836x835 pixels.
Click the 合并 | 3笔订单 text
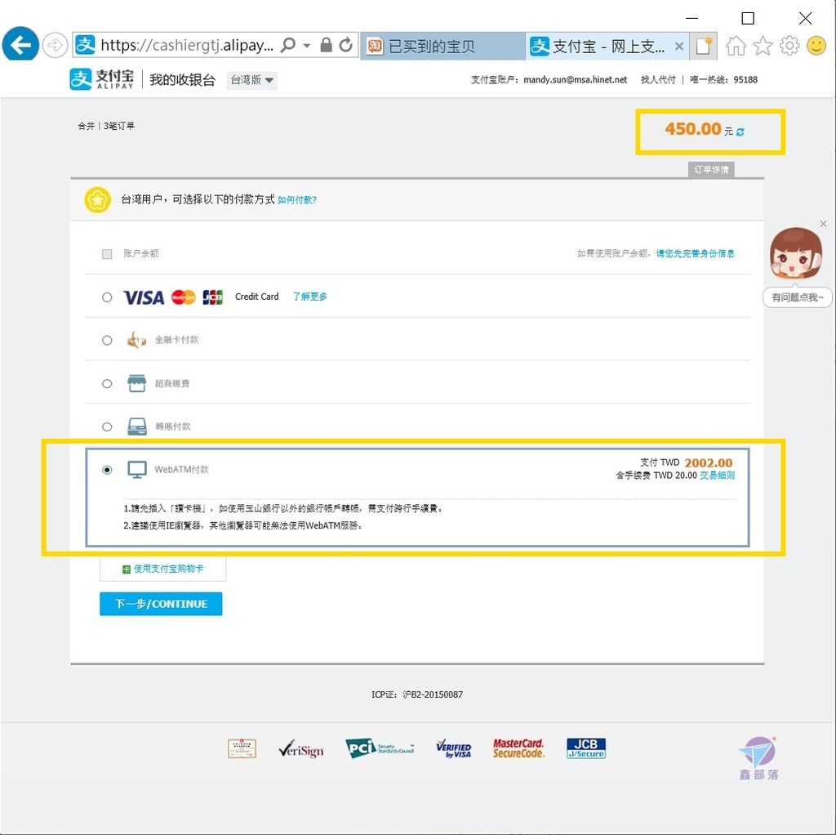pos(106,126)
